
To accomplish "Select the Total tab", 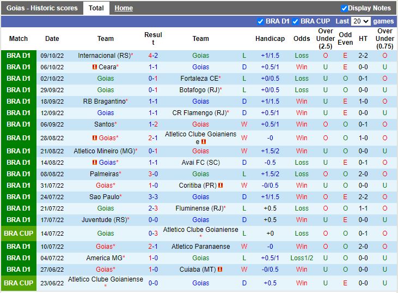I will tap(96, 8).
